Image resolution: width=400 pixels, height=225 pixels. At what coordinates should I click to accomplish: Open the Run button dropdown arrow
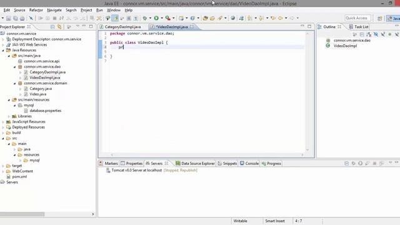click(x=162, y=18)
